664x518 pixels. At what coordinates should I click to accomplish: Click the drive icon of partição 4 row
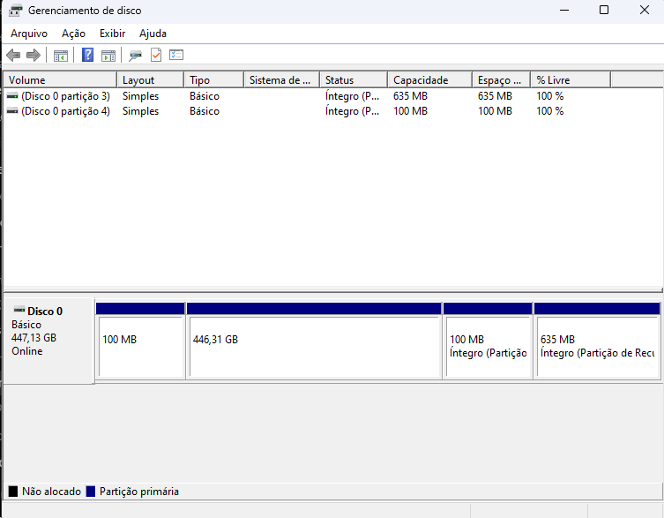pyautogui.click(x=12, y=111)
